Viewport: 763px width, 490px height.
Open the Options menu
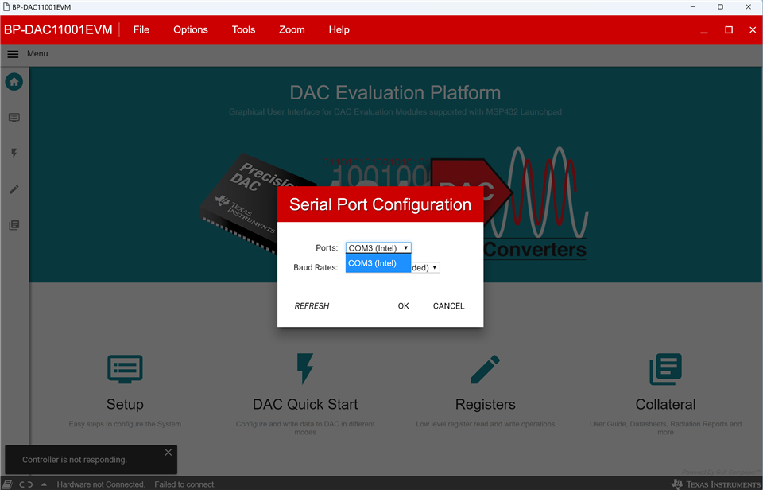(190, 29)
